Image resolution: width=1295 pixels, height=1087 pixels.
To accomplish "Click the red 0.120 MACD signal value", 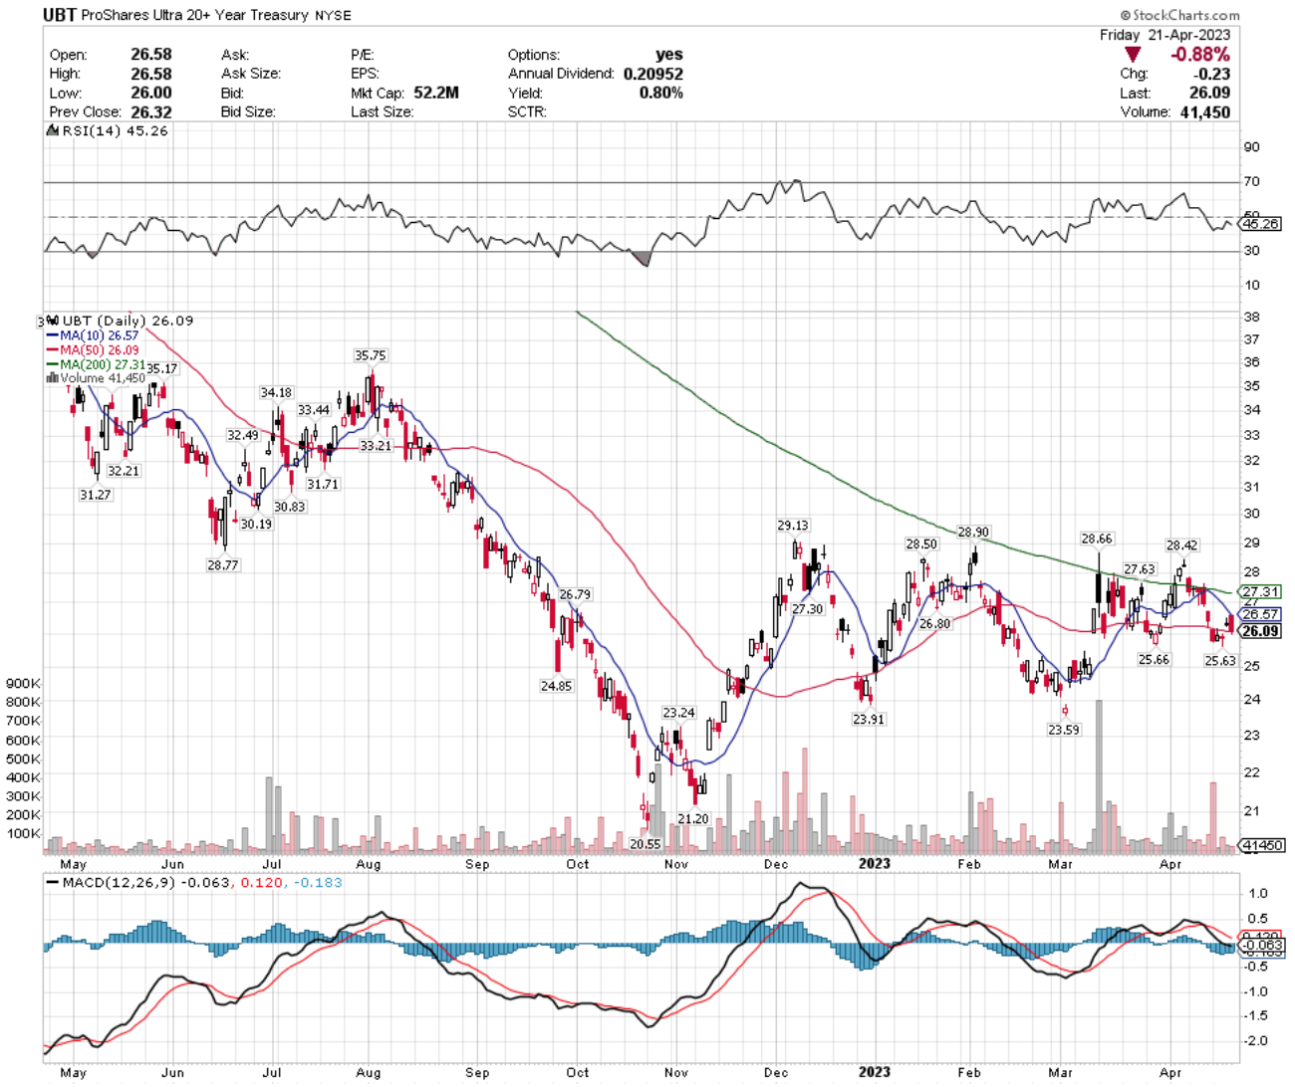I will click(x=261, y=882).
